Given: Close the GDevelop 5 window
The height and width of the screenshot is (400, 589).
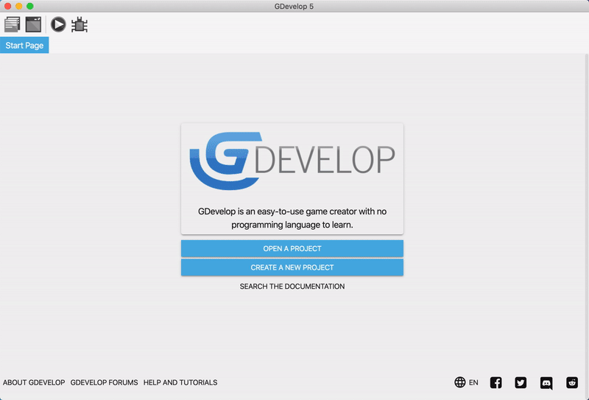Looking at the screenshot, I should [x=7, y=6].
